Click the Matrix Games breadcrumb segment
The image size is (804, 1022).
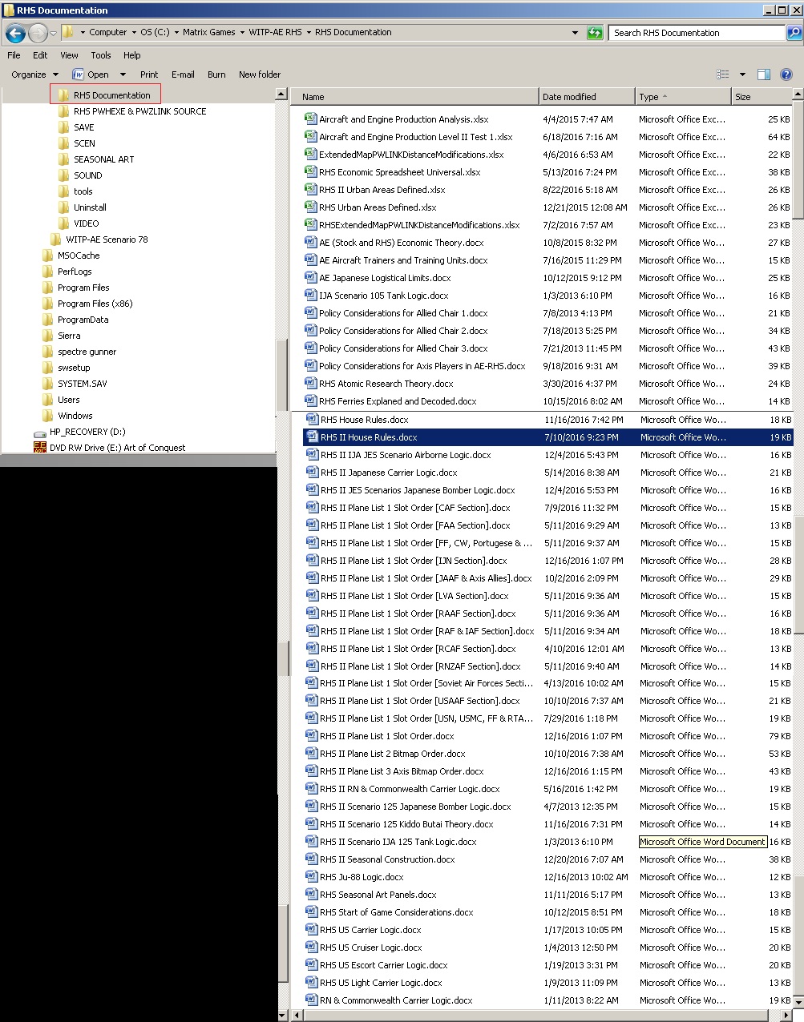pos(208,33)
